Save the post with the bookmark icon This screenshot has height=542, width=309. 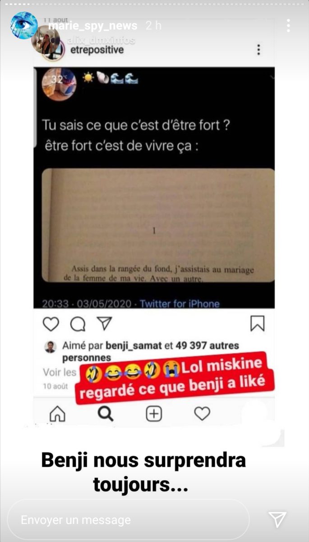pyautogui.click(x=258, y=323)
